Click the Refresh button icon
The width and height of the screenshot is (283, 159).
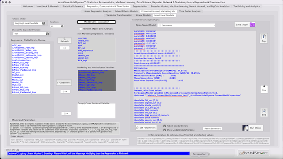[x=65, y=39]
